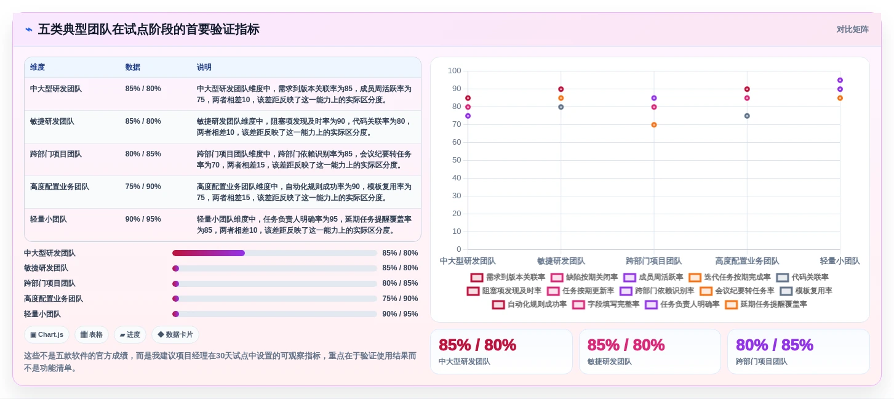
Task: Hide the 模板复用率 legend series
Action: point(806,291)
